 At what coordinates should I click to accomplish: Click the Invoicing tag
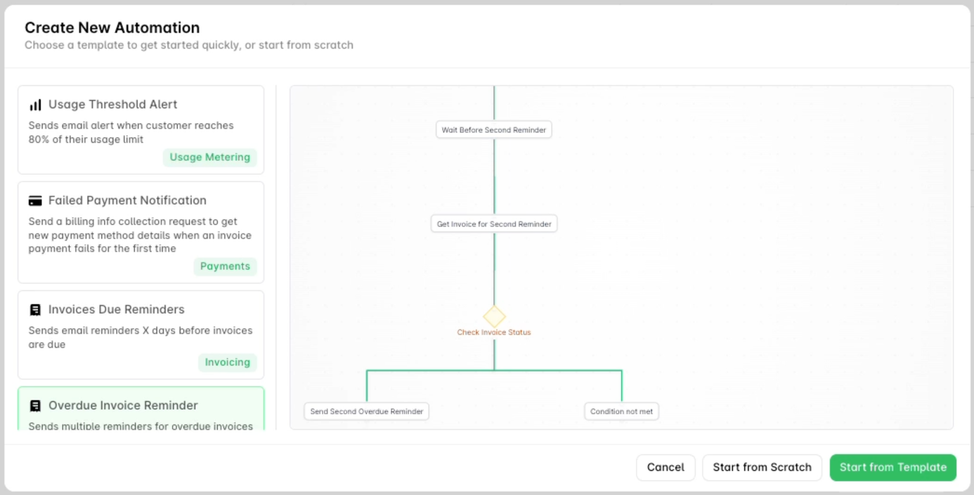coord(227,361)
